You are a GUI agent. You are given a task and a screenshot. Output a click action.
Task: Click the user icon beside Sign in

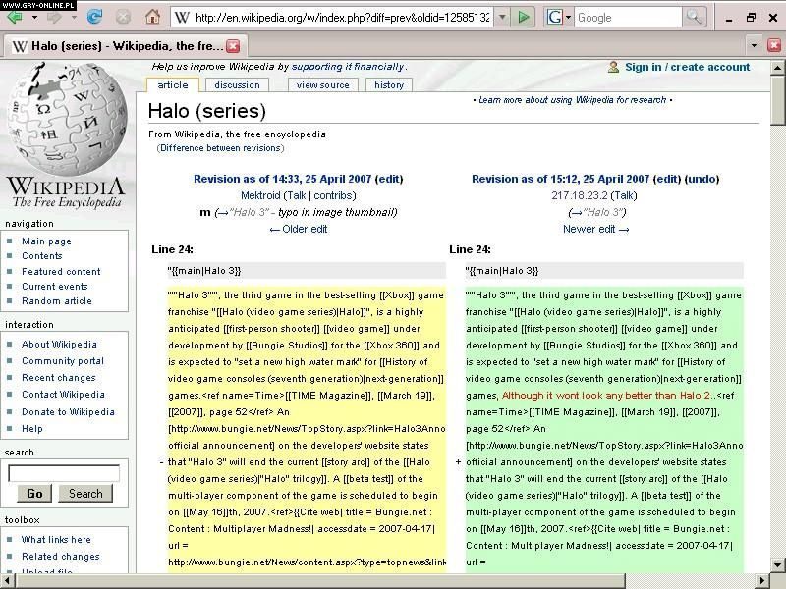coord(613,67)
